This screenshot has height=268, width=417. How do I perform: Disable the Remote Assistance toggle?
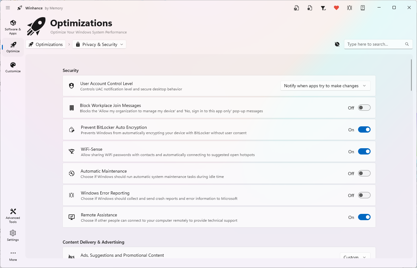tap(364, 217)
